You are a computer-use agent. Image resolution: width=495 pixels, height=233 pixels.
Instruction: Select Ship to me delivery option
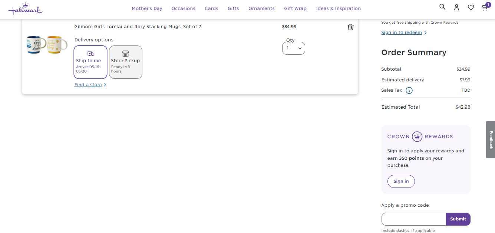(90, 62)
